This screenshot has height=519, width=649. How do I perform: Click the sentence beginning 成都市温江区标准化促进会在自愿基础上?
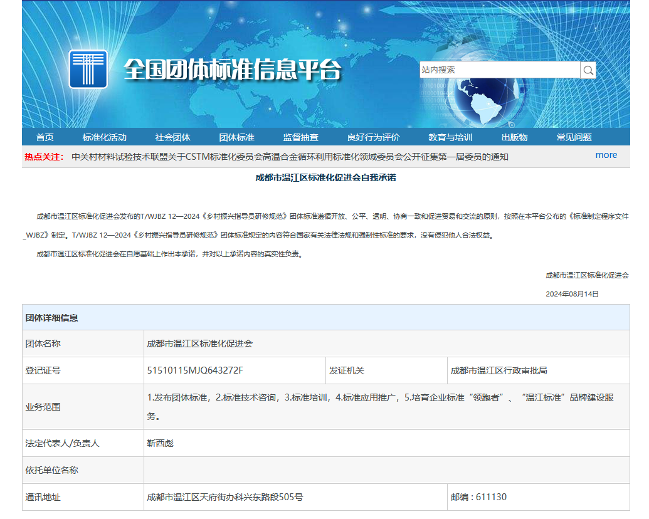(x=170, y=254)
